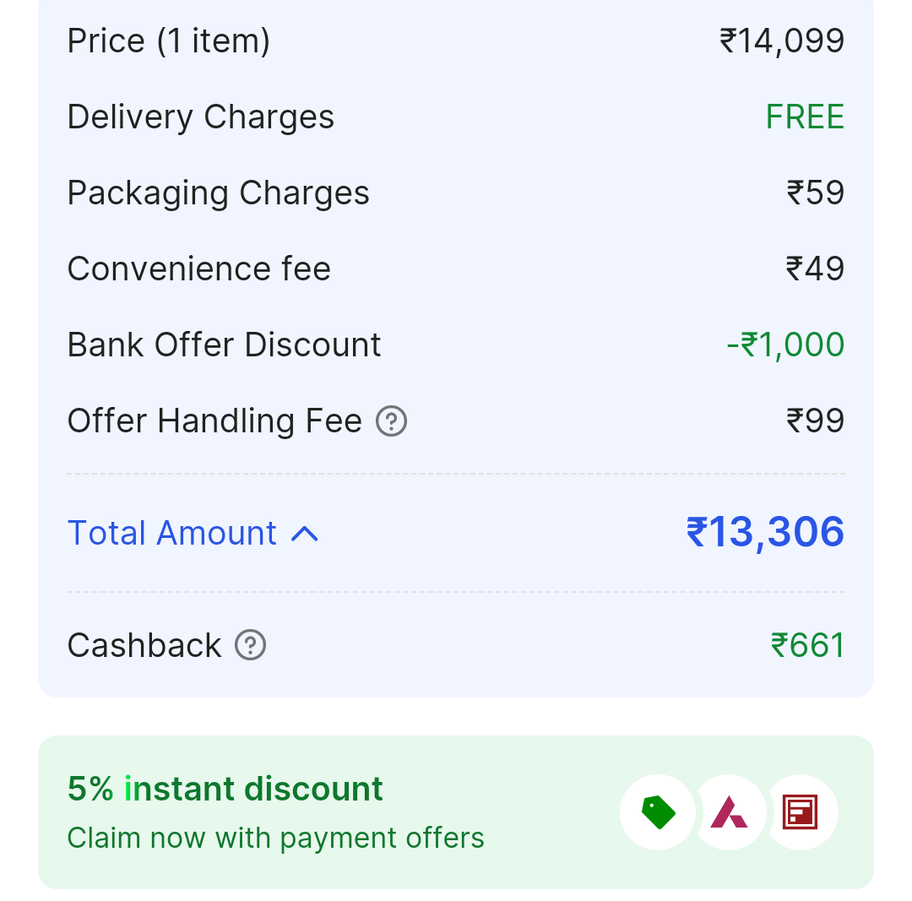The image size is (912, 901).
Task: Click the Convenience fee label
Action: click(x=199, y=269)
